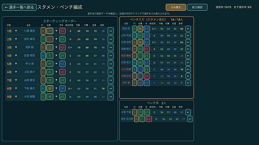Screen dimensions: 259x145
Task: Click the B+ rating on 8番 row
Action: pos(70,89)
